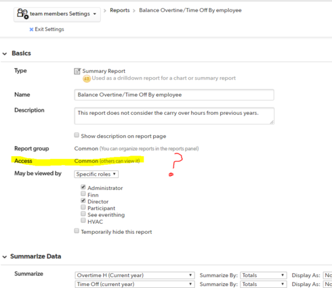The image size is (332, 288).
Task: Open the Specific roles dropdown
Action: [96, 174]
